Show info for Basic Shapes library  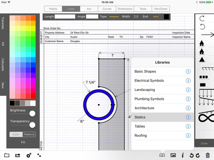(x=188, y=71)
